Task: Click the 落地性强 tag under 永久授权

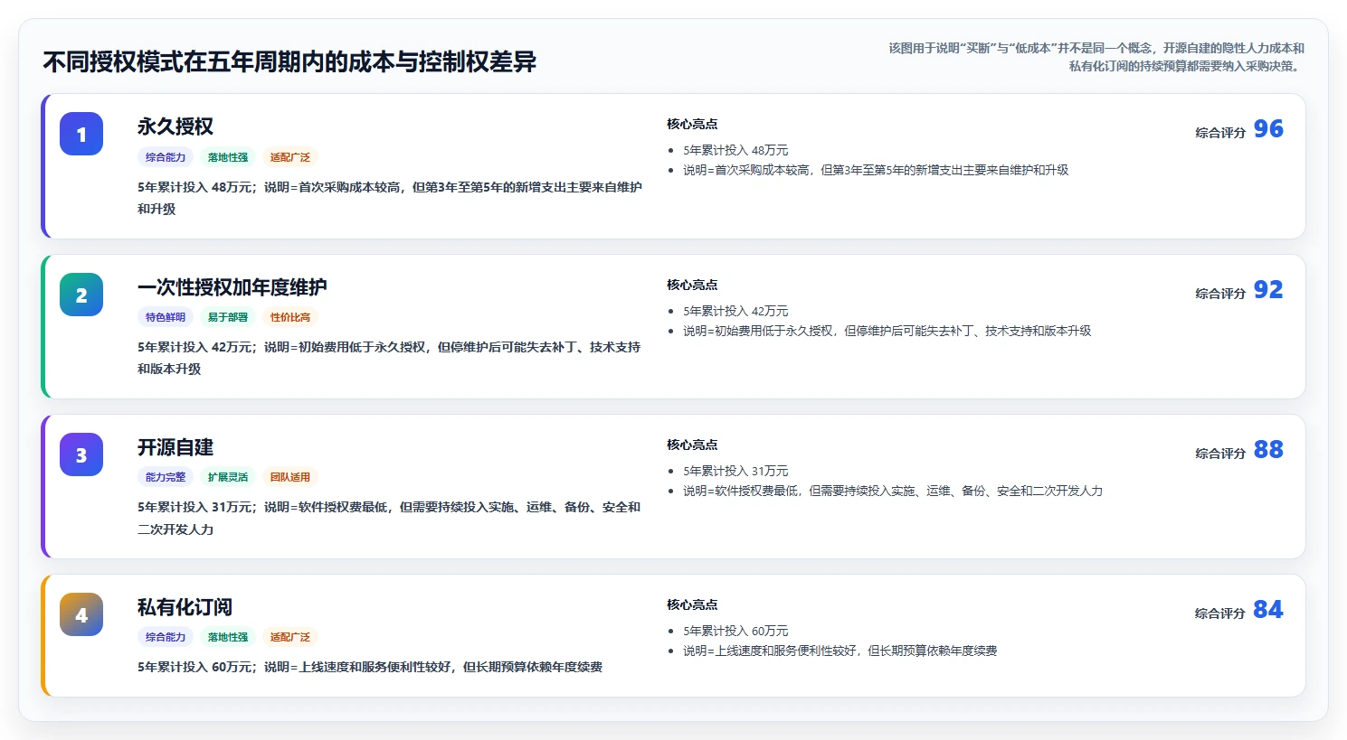Action: click(x=228, y=157)
